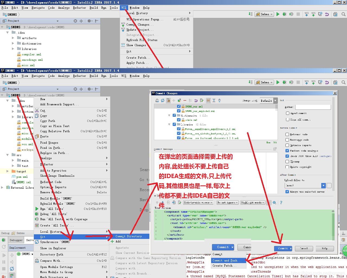Select Git in project context menu
Image resolution: width=347 pixels, height=278 pixels.
tap(72, 237)
